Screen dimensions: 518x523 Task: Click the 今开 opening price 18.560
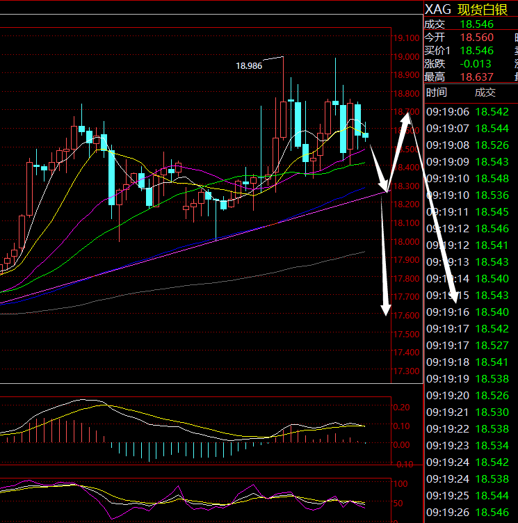[476, 38]
